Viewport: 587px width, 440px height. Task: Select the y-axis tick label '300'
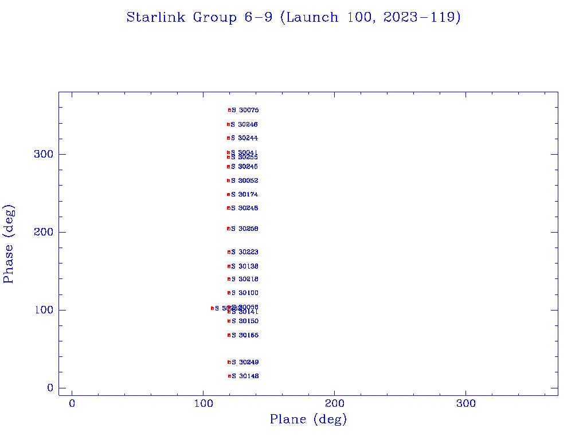pyautogui.click(x=44, y=154)
